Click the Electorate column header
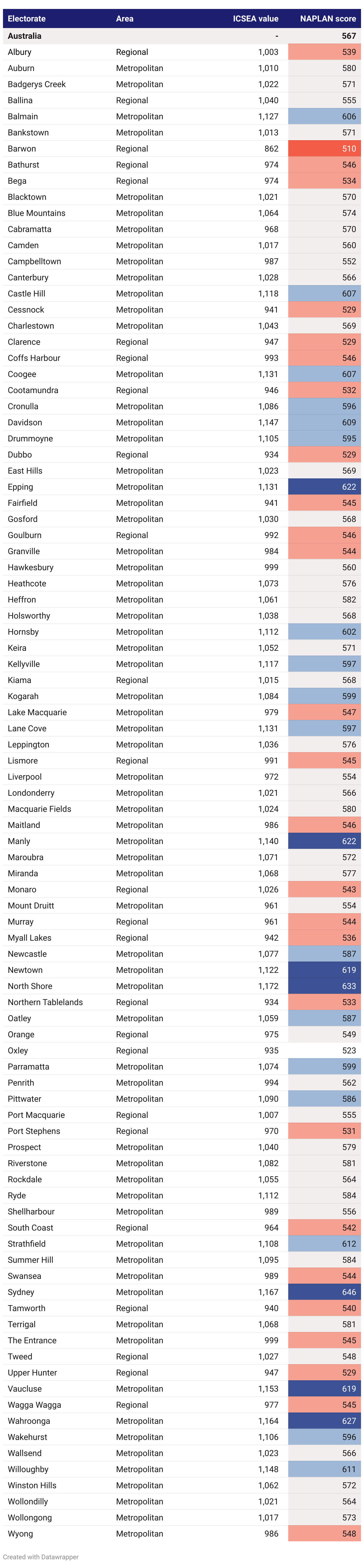The image size is (364, 1564). (27, 19)
